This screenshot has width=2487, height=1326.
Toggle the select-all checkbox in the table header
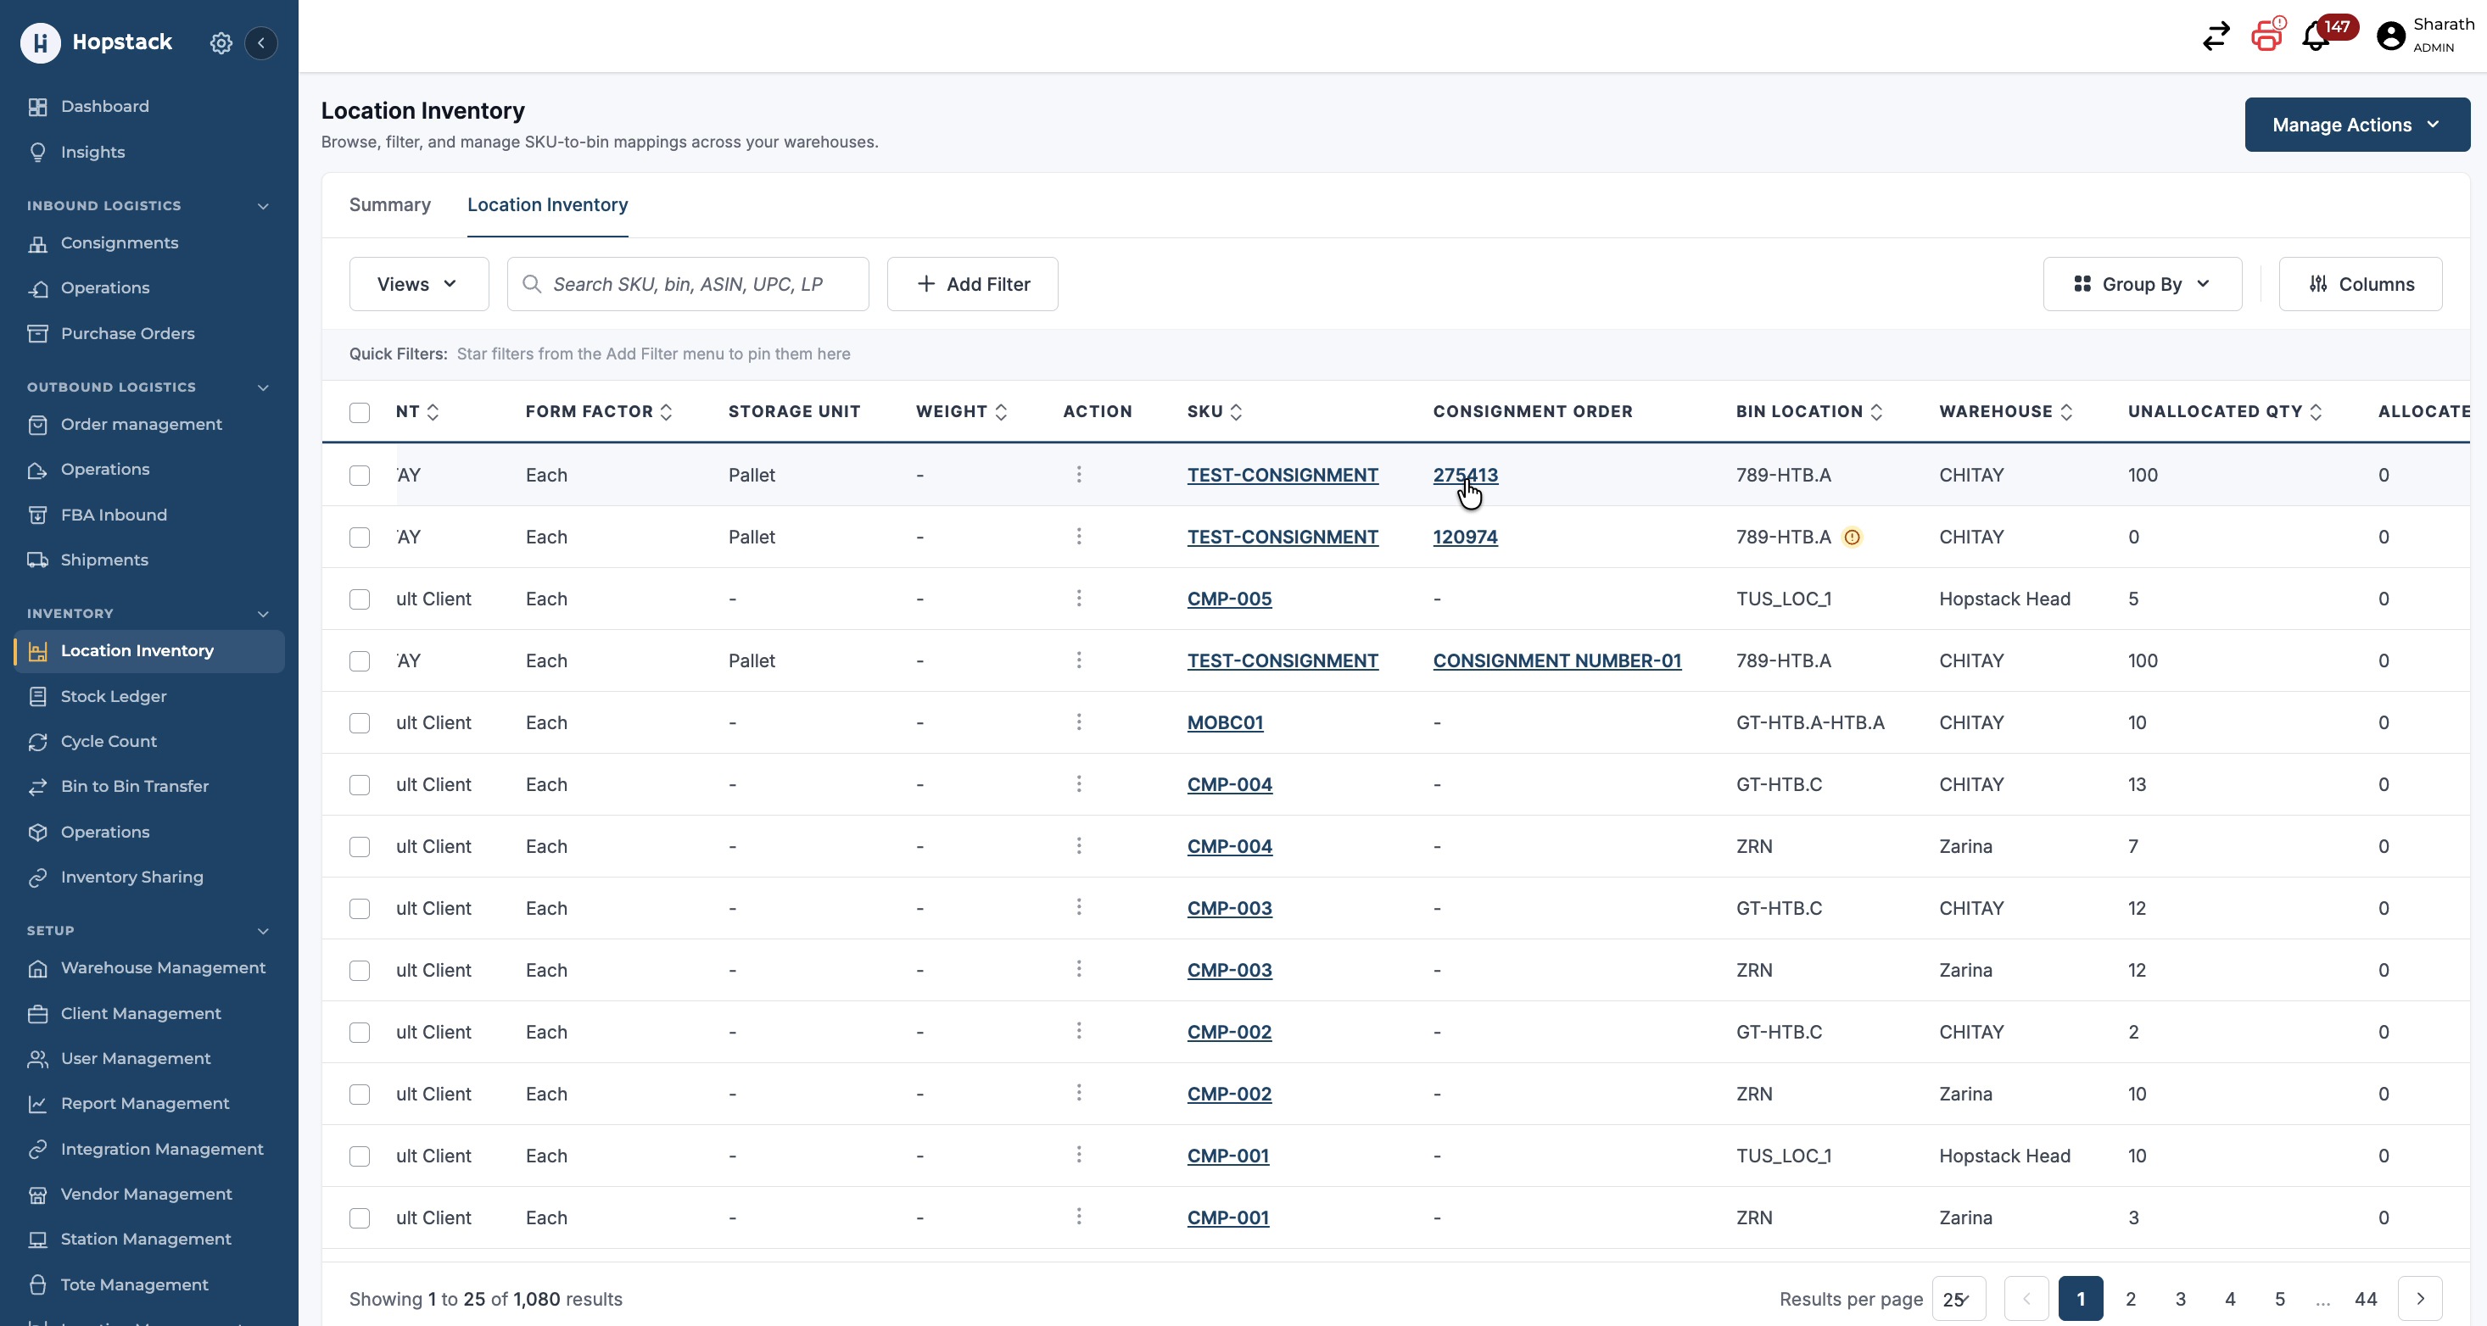pyautogui.click(x=359, y=412)
